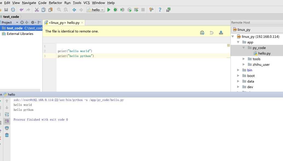Screen dimensions: 283x161
Task: Collapse the app folder node
Action: point(238,42)
